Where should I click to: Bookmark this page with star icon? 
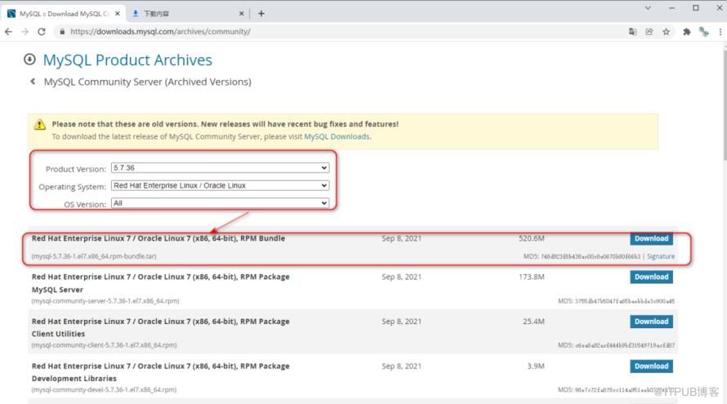click(x=667, y=32)
